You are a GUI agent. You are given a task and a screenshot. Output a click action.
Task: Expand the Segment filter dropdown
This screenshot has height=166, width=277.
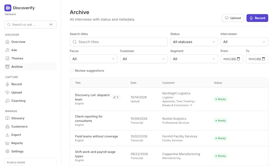(x=194, y=59)
